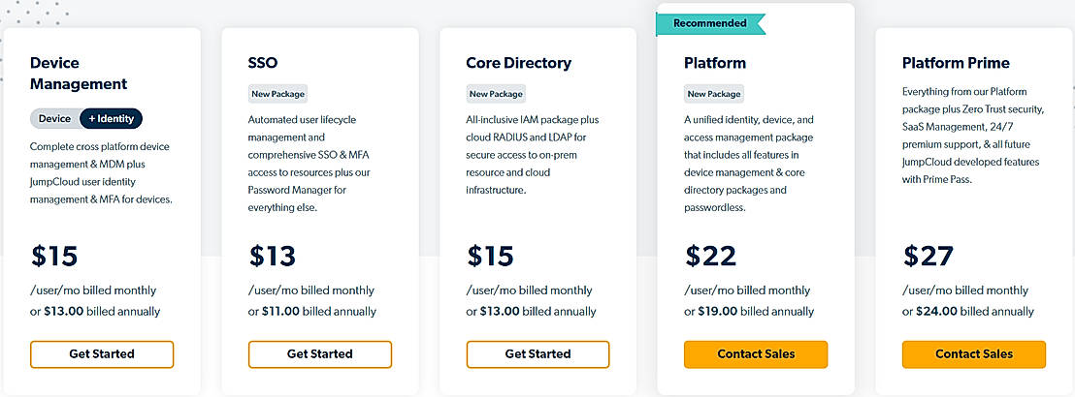1075x397 pixels.
Task: Select the Device Management heading
Action: point(79,74)
